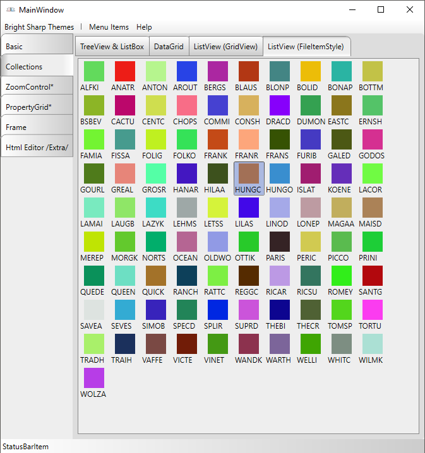Select the WOLZA purple item icon
Image resolution: width=425 pixels, height=453 pixels.
click(94, 378)
